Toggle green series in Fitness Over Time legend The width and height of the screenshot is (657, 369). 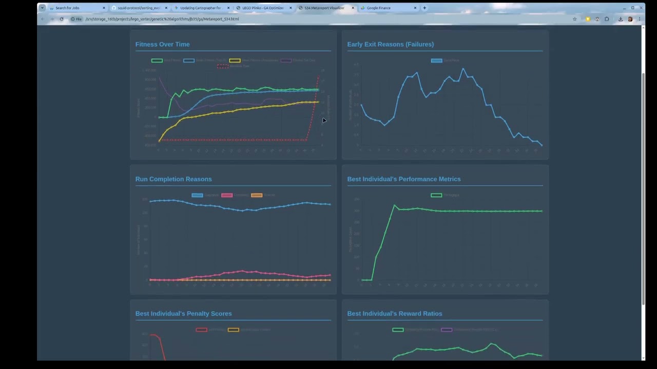point(157,60)
